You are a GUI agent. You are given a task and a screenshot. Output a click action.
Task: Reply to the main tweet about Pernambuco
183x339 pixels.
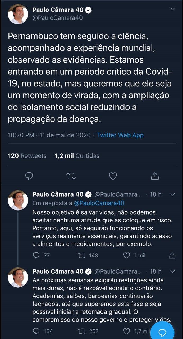coord(29,176)
